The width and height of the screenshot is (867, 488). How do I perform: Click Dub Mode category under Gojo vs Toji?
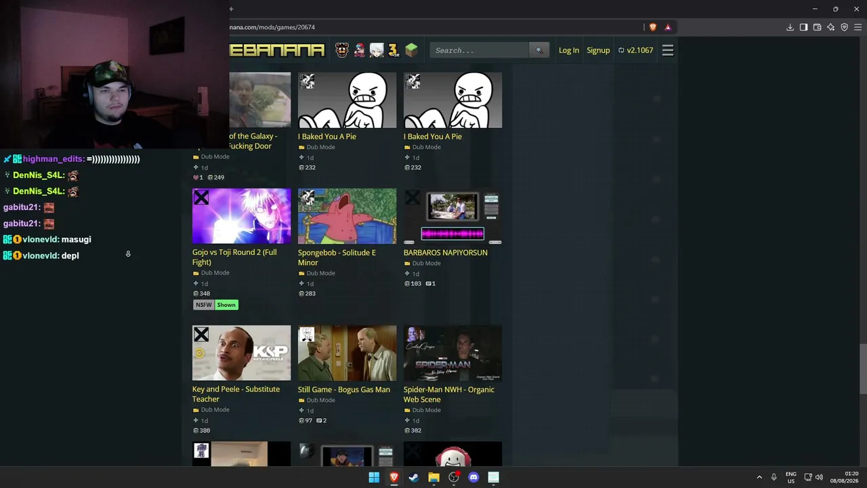(x=215, y=273)
